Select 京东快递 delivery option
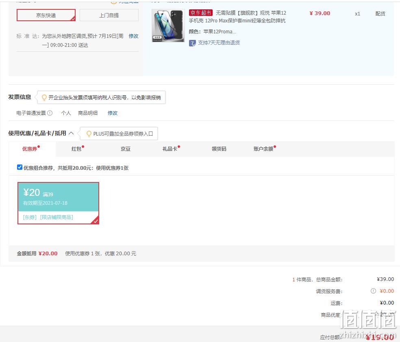 (x=46, y=15)
